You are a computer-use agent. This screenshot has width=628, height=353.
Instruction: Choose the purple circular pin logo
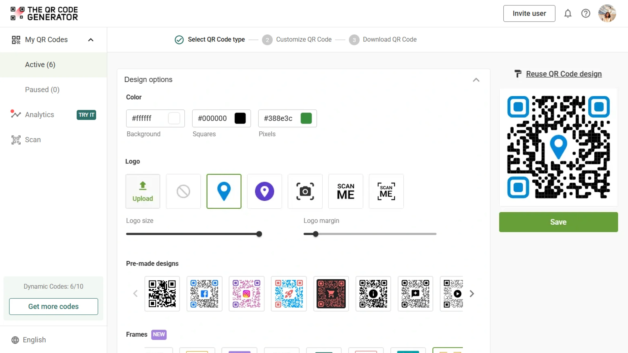pos(264,191)
